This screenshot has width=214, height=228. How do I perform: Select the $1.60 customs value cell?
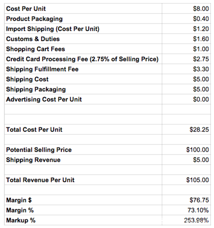(201, 39)
